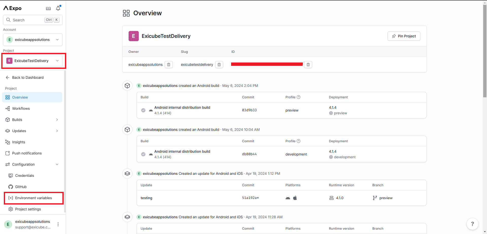This screenshot has width=487, height=234.
Task: Copy the project ID
Action: pos(308,65)
